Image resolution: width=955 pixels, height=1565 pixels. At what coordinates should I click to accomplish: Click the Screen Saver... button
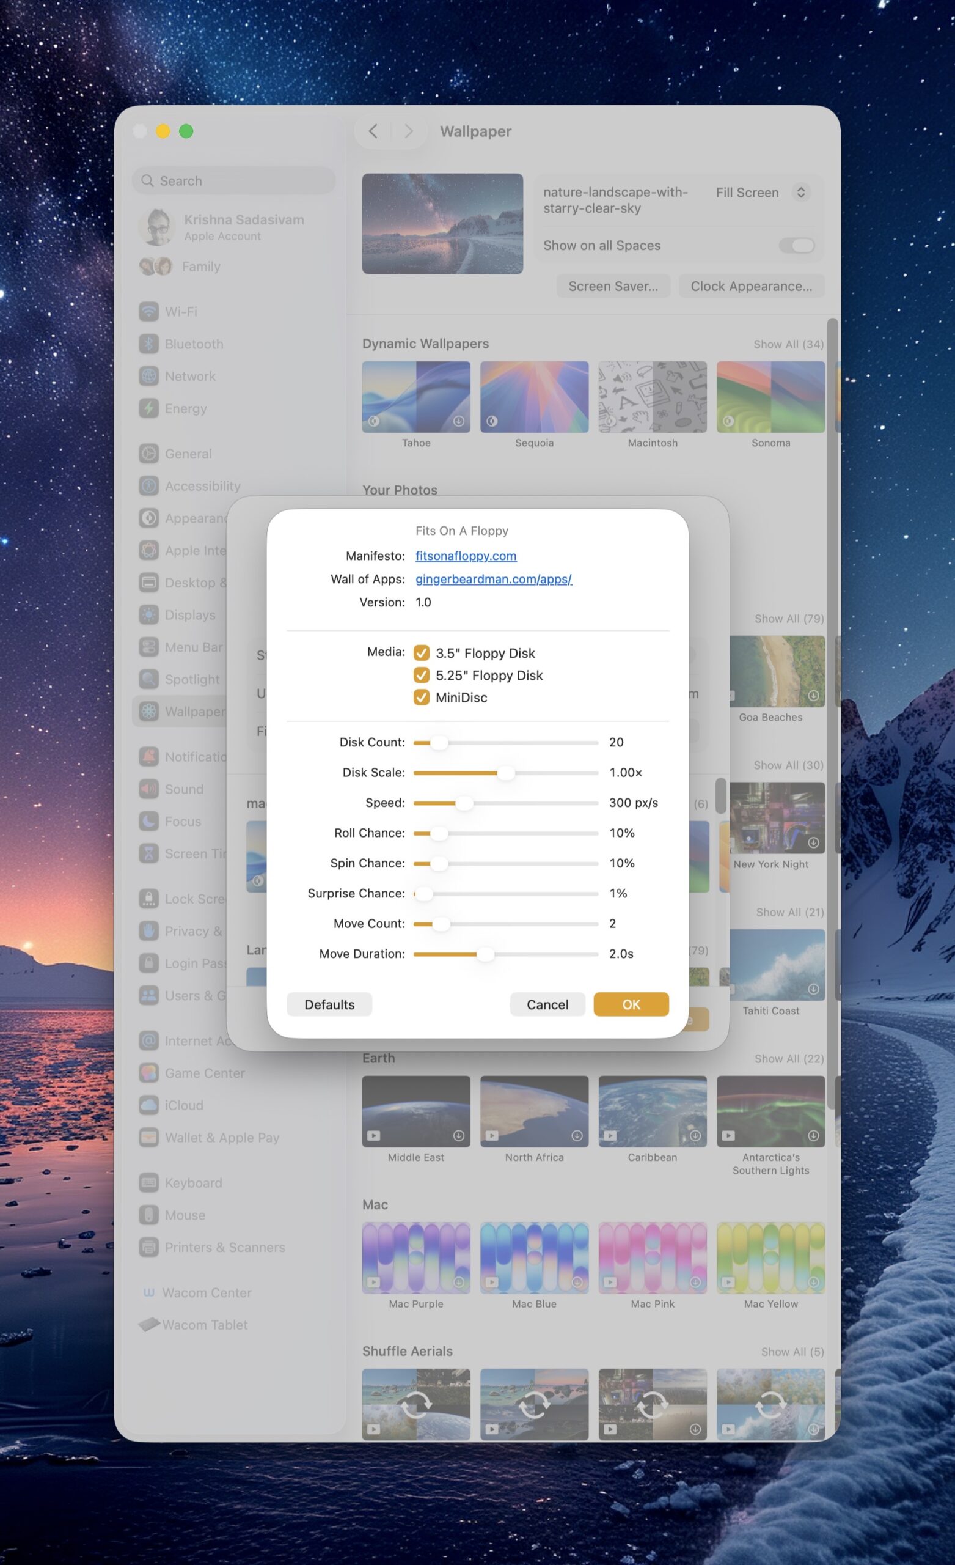click(x=613, y=286)
